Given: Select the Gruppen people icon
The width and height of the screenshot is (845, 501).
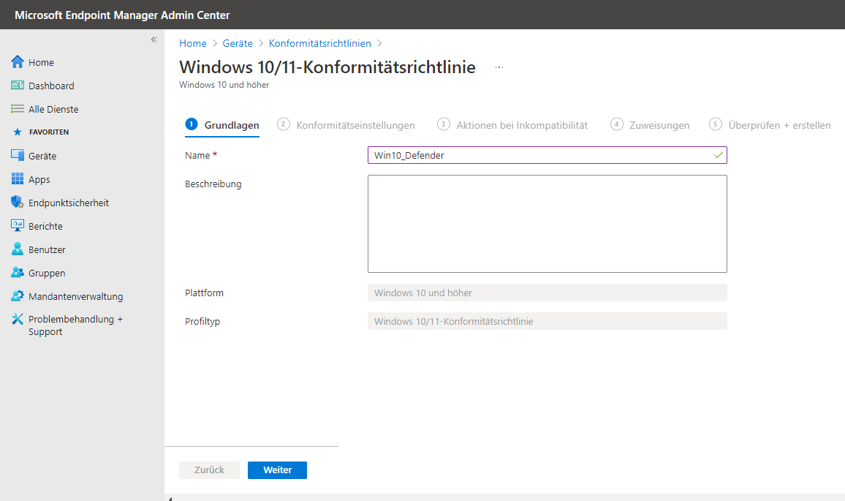Looking at the screenshot, I should 18,273.
